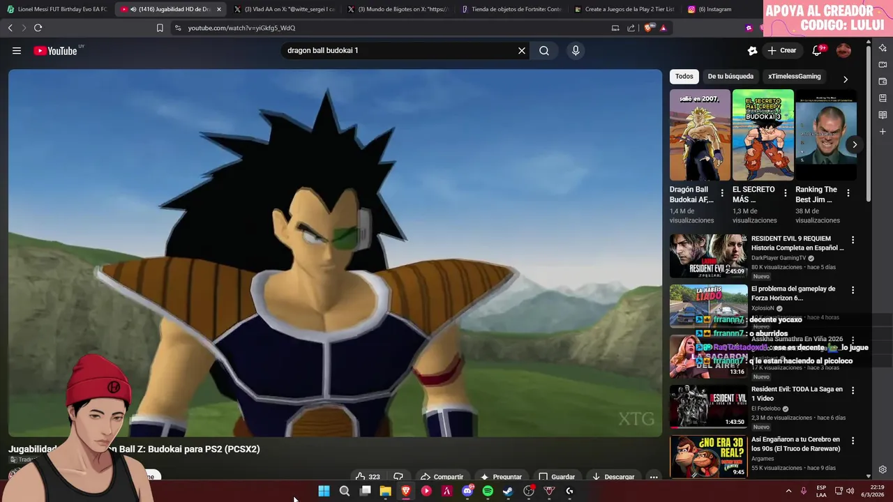Image resolution: width=893 pixels, height=502 pixels.
Task: Click the Windows Start button
Action: [x=324, y=491]
